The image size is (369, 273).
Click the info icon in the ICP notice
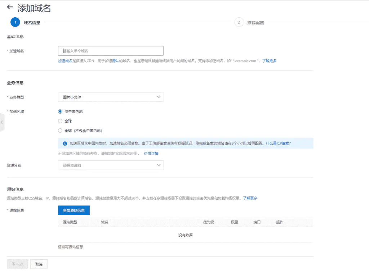point(65,143)
